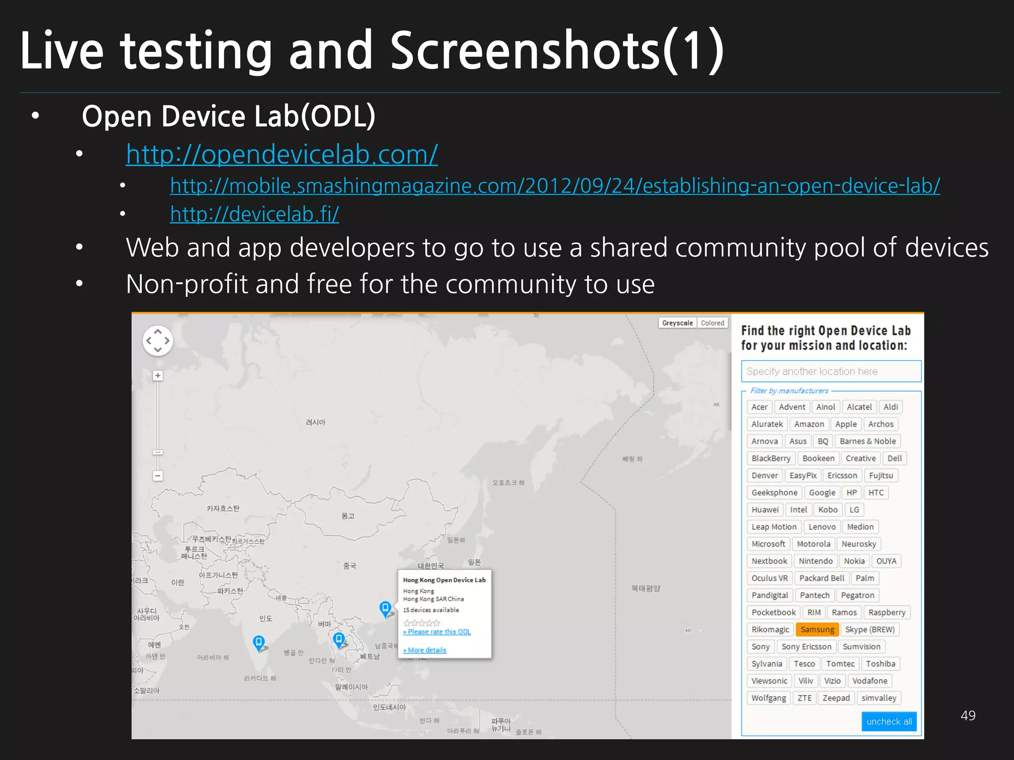Click the map zoom slider handle
The width and height of the screenshot is (1014, 760).
[x=158, y=452]
